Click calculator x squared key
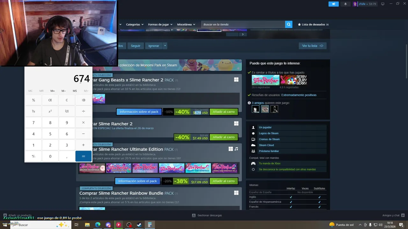 tap(50, 111)
